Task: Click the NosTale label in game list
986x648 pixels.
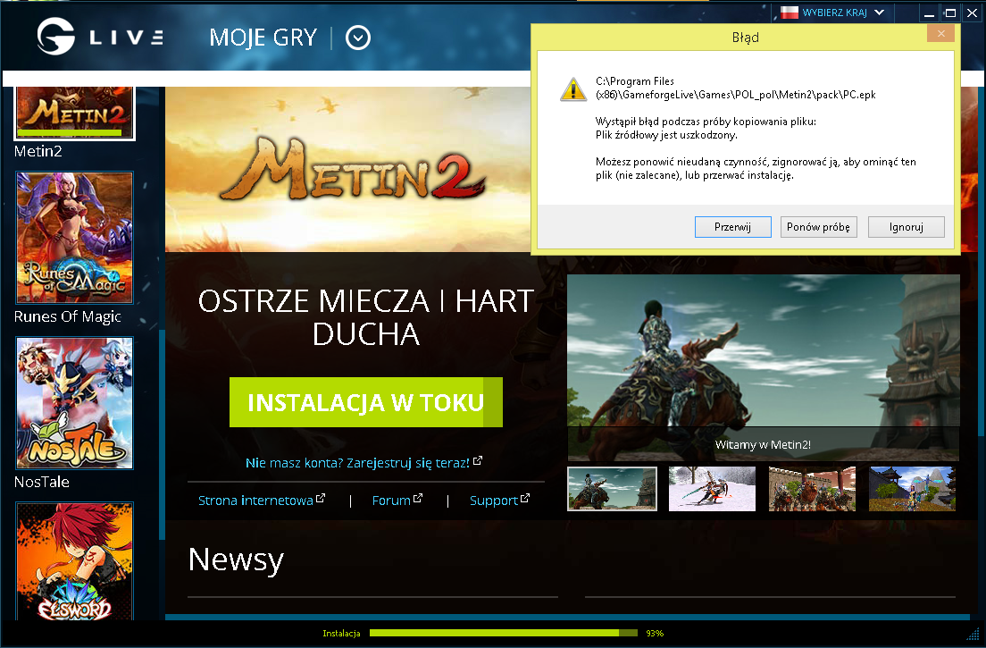Action: (41, 482)
